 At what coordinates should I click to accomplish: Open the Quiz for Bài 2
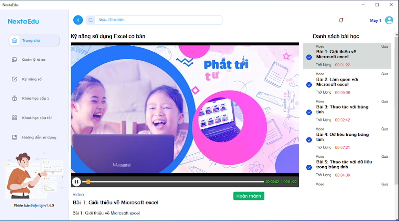[x=385, y=74]
